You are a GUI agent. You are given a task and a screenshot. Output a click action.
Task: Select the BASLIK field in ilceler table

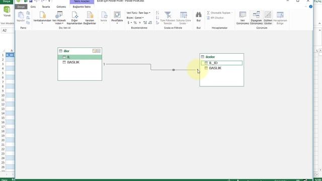pyautogui.click(x=221, y=68)
